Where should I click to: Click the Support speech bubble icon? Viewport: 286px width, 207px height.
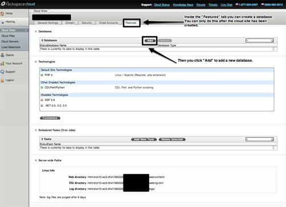(x=2, y=72)
